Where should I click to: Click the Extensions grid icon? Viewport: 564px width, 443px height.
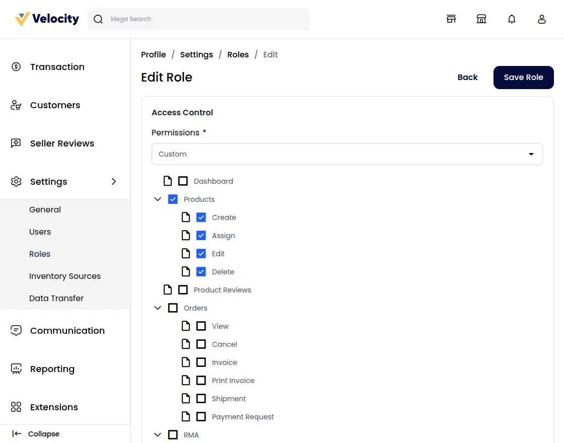point(16,407)
